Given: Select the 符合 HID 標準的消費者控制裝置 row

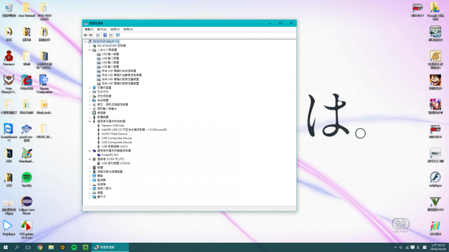Looking at the screenshot, I should tap(122, 75).
